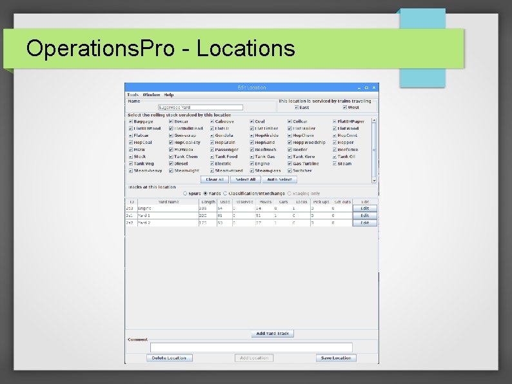Toggle the Stock checkbox
This screenshot has height=384, width=512.
131,157
